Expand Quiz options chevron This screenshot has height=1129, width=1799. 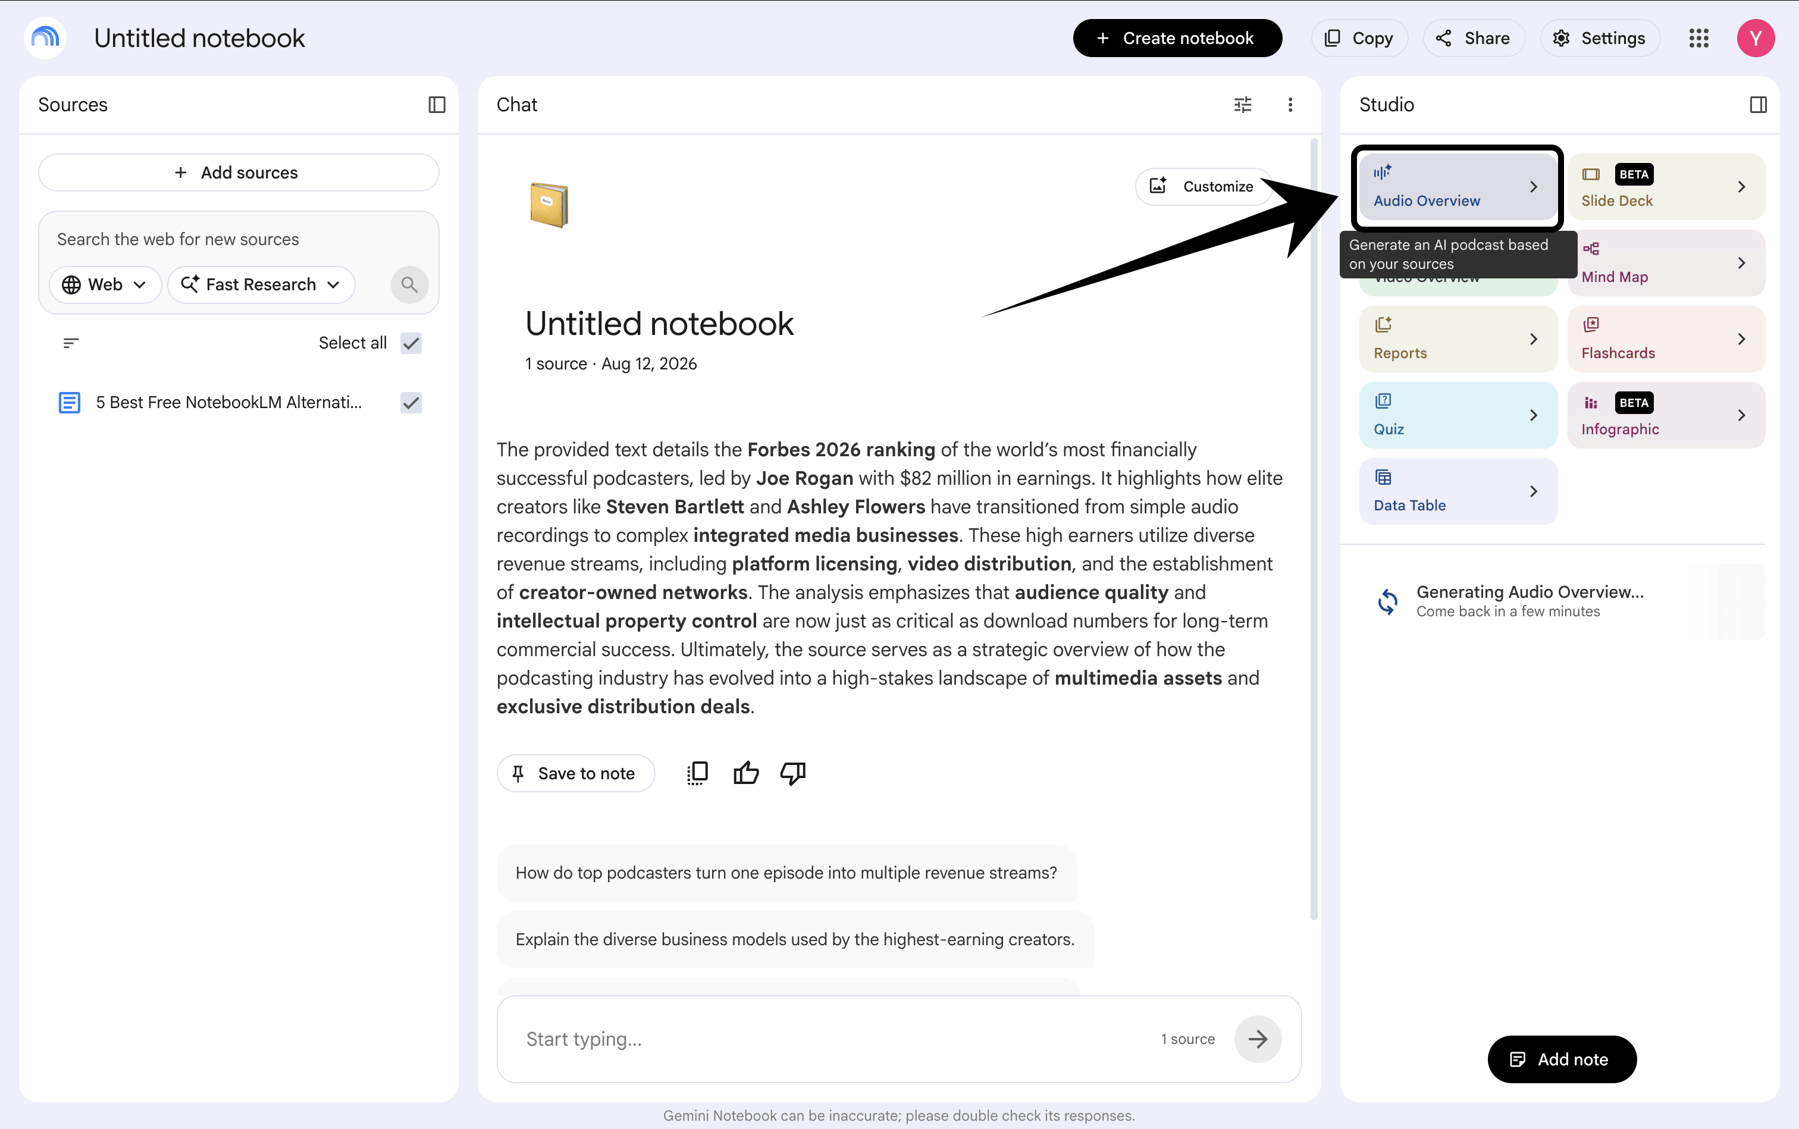(x=1534, y=415)
